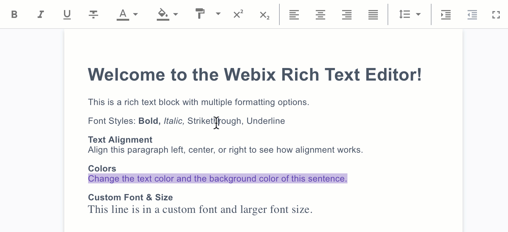The height and width of the screenshot is (232, 508).
Task: Click the Text Alignment subheading
Action: 120,140
